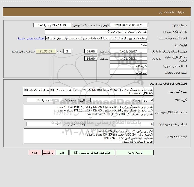This screenshot has height=187, width=194.
Task: Click the remaining time counter 21:31:09
Action: (46, 51)
